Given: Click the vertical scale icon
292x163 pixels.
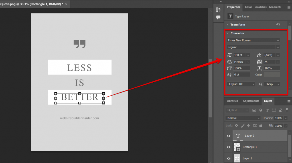Looking at the screenshot, I should click(x=229, y=68).
